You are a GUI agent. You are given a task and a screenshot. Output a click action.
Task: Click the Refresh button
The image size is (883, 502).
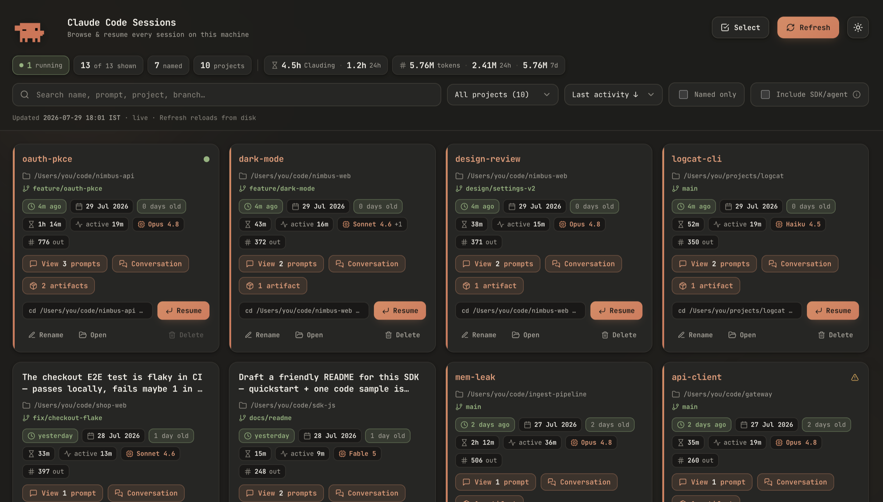[x=808, y=27]
